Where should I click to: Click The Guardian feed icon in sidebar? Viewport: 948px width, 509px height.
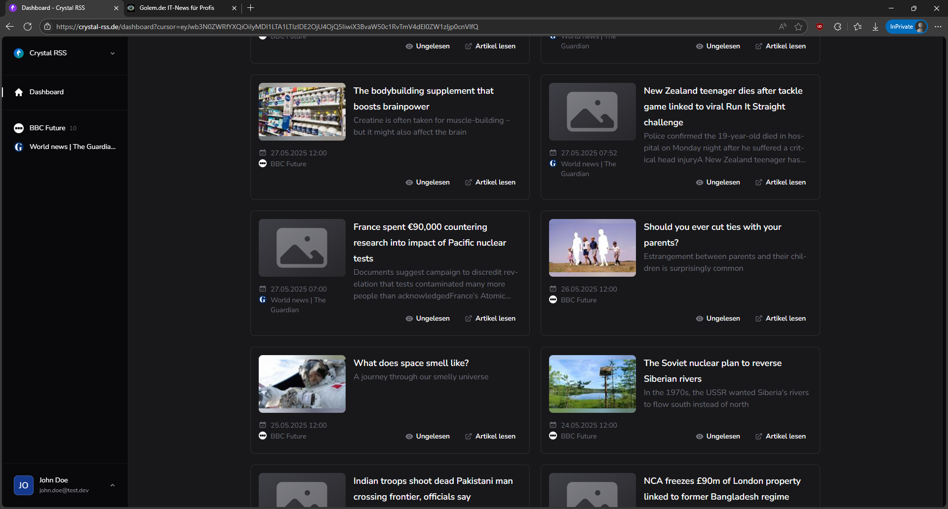[x=19, y=147]
